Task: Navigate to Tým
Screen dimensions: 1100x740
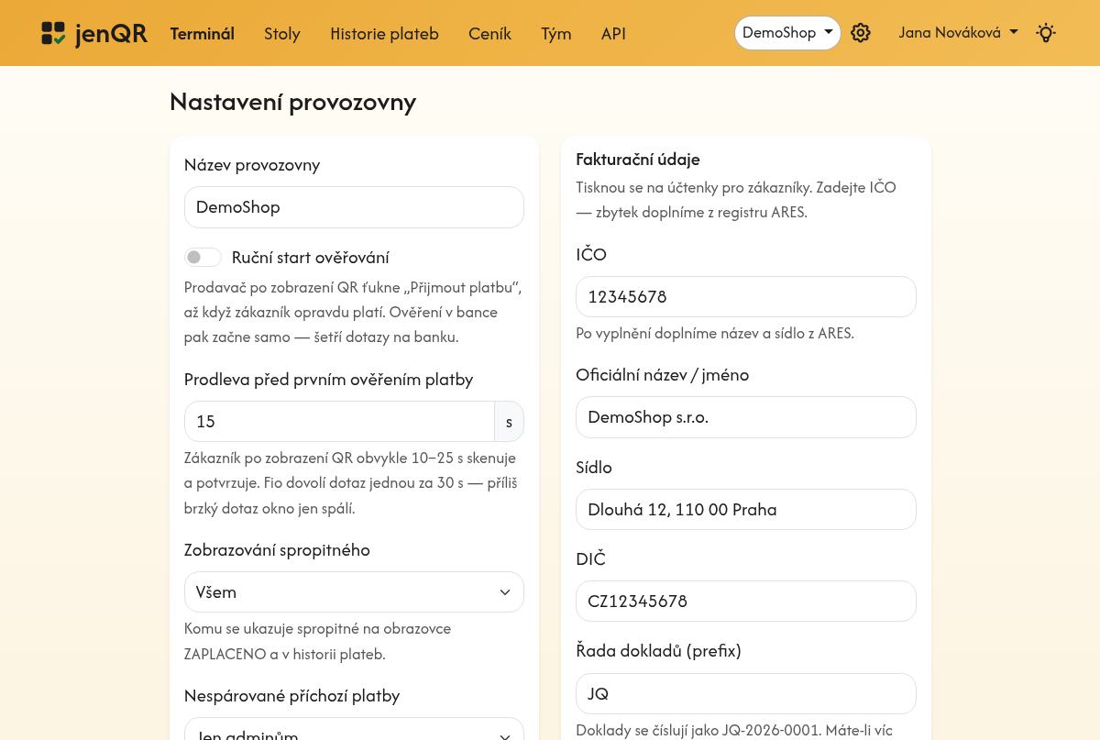Action: coord(556,34)
